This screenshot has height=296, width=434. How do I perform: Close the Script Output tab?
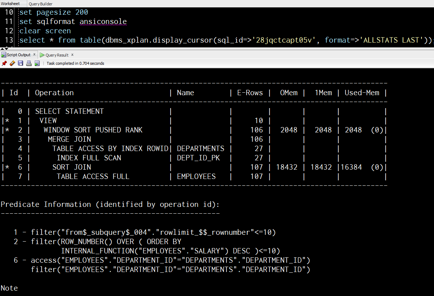pos(34,55)
